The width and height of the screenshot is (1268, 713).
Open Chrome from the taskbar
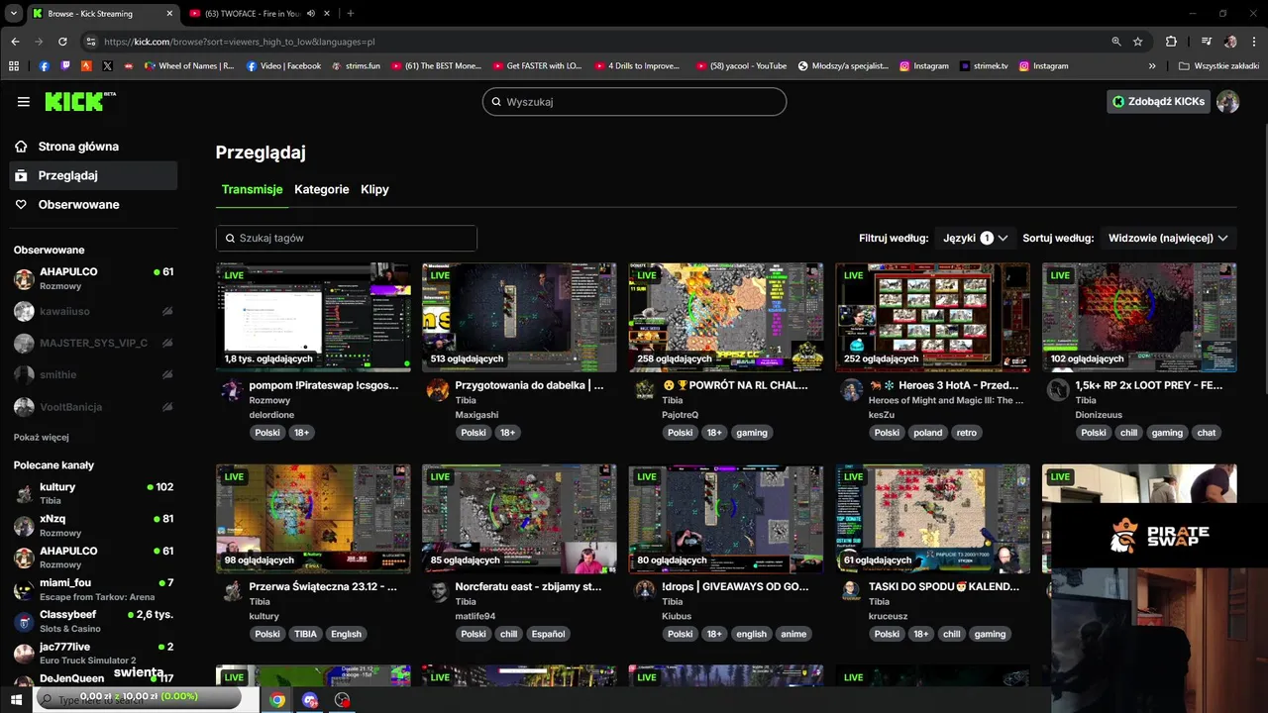[277, 700]
